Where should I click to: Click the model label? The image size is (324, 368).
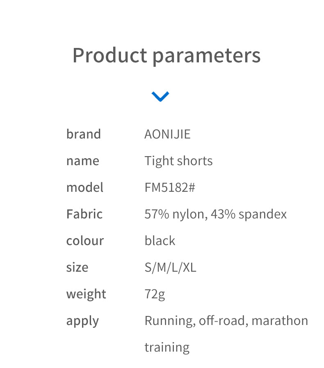(x=84, y=187)
